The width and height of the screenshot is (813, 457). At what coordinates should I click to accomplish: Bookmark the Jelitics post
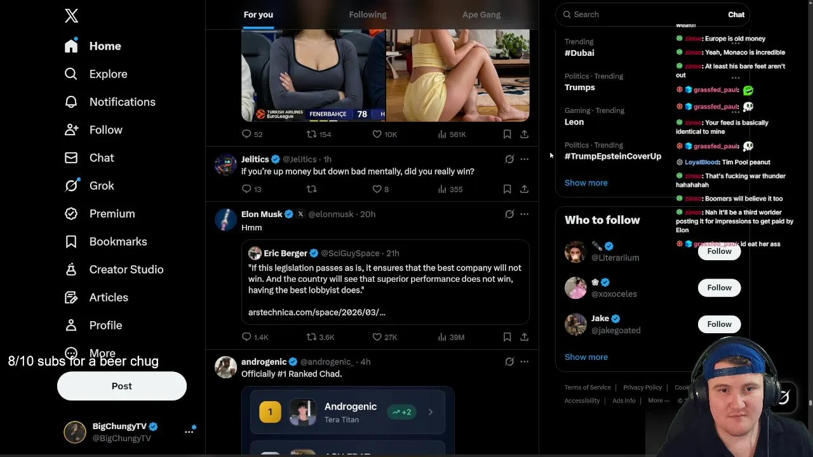507,189
